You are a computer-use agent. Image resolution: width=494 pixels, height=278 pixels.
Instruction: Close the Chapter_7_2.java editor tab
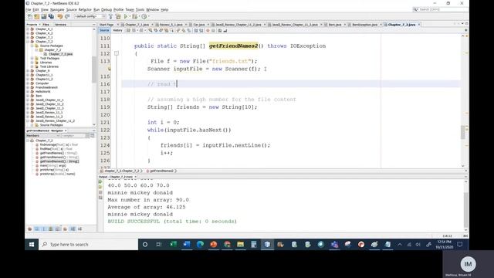(419, 24)
